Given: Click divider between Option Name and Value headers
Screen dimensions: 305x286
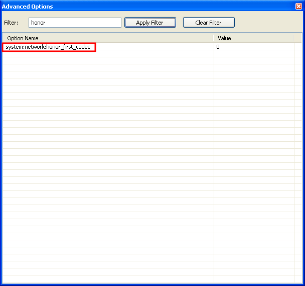Looking at the screenshot, I should pyautogui.click(x=214, y=38).
